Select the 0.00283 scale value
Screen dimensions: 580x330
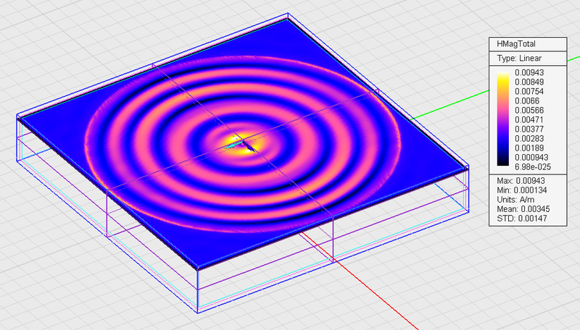point(529,138)
